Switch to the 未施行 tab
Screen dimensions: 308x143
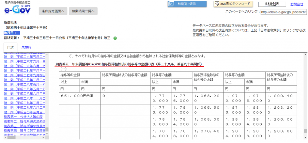tap(26, 48)
